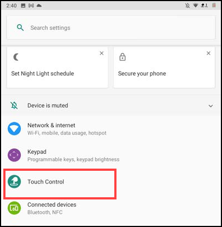Viewport: 222px width, 227px height.
Task: Tap the Night Light moon icon
Action: tap(16, 57)
